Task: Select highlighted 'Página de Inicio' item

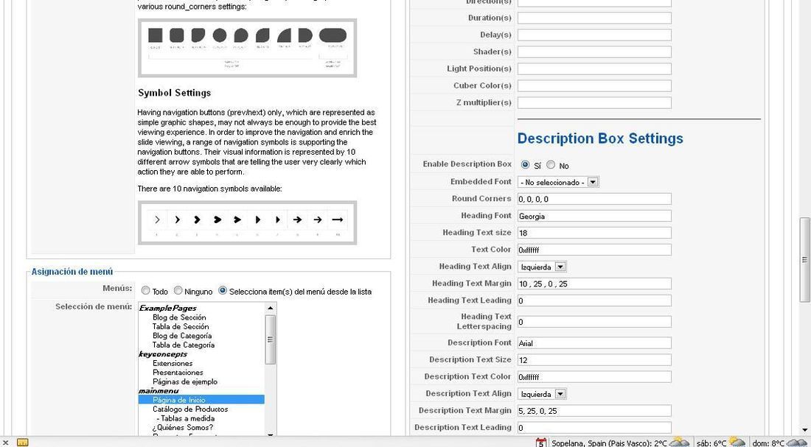Action: coord(201,400)
